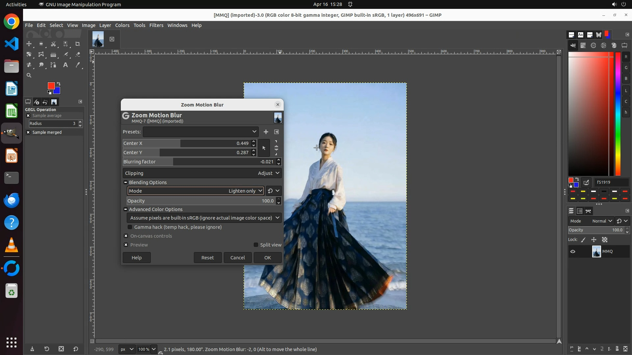Viewport: 632px width, 355px height.
Task: Open the Colors menu
Action: tap(122, 25)
